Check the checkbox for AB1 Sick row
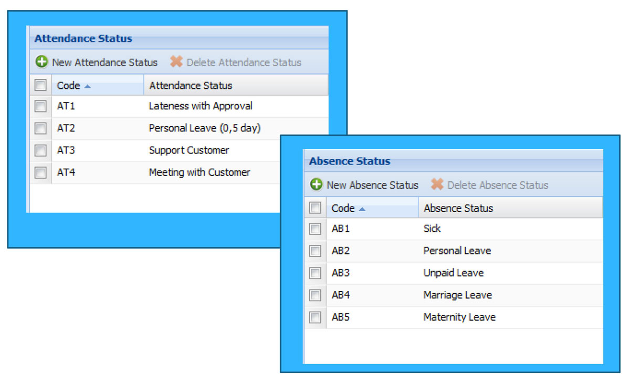The image size is (630, 381). pos(314,229)
